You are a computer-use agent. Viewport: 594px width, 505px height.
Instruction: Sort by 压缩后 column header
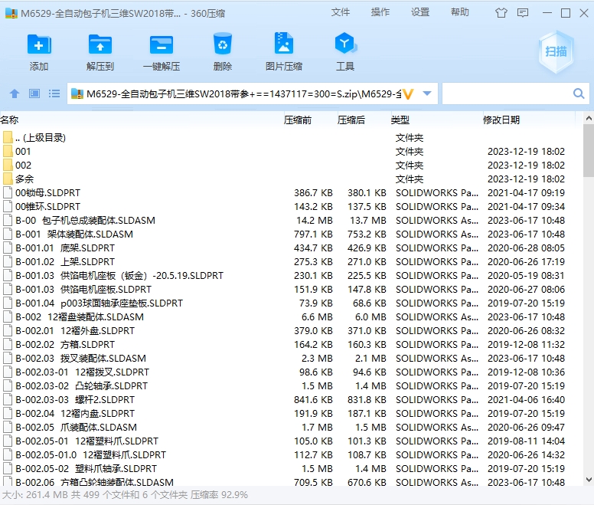351,120
